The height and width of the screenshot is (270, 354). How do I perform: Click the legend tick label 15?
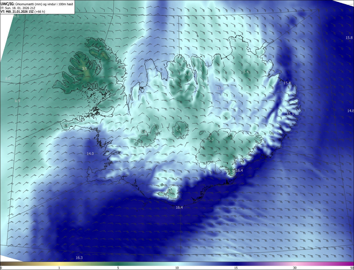[x=236, y=268]
